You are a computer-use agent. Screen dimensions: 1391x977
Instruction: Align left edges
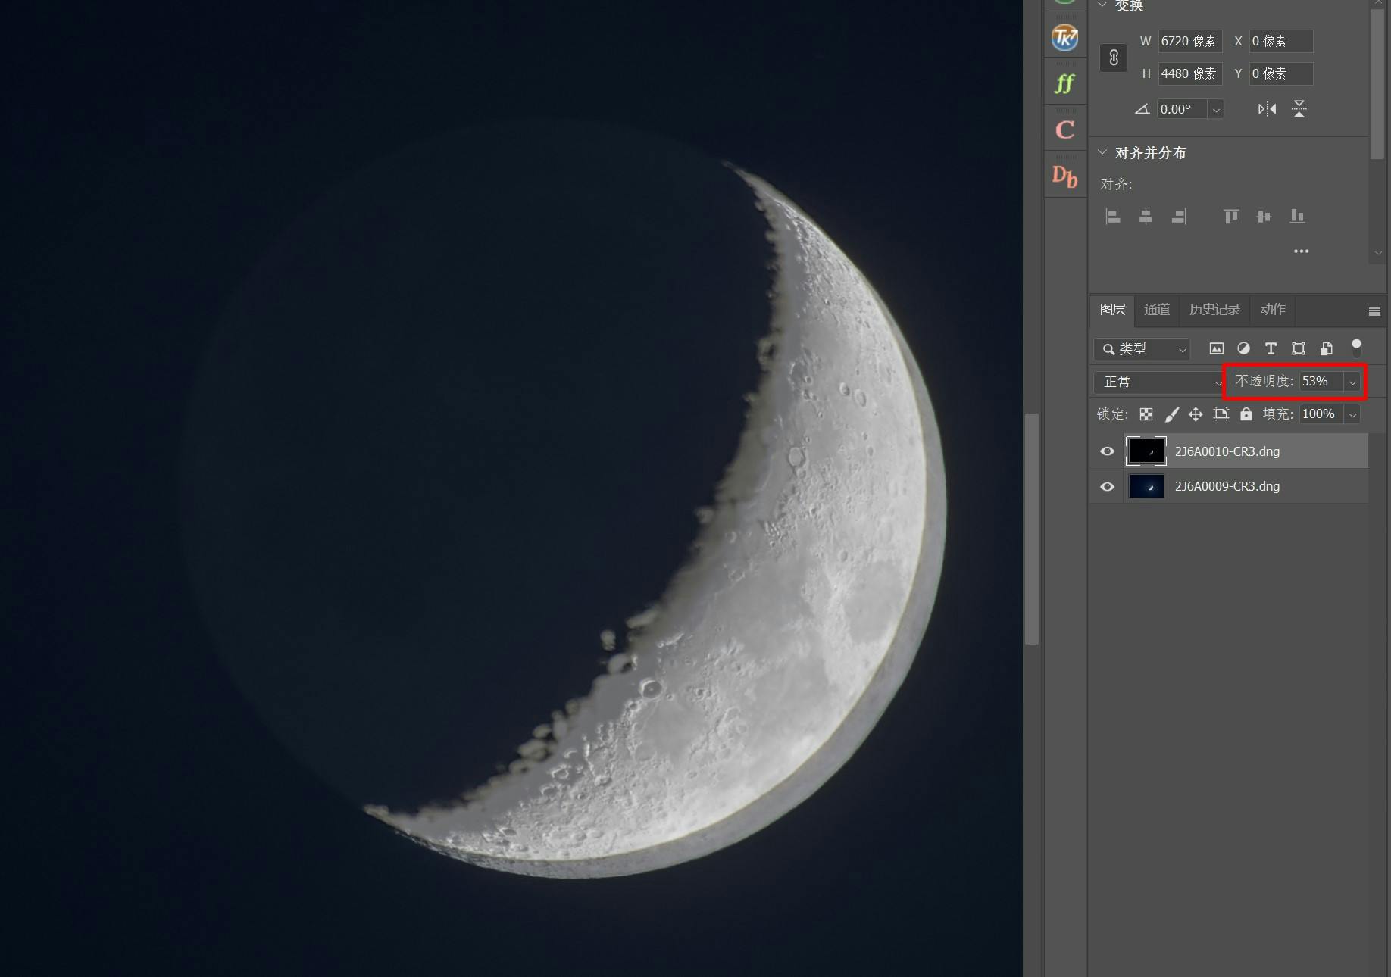pos(1113,217)
